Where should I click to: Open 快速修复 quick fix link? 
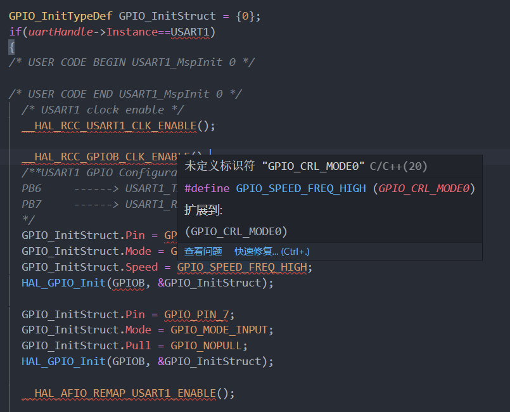272,251
